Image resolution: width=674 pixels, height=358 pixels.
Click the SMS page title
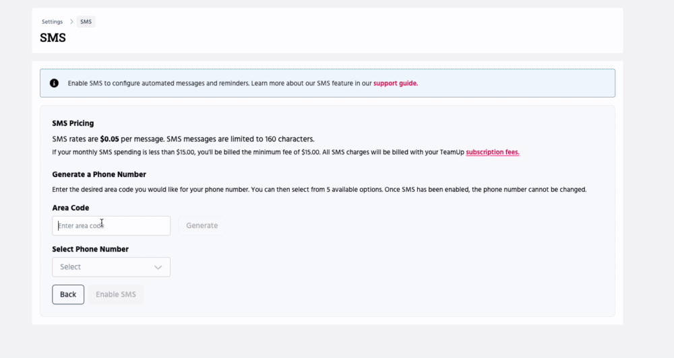[53, 38]
